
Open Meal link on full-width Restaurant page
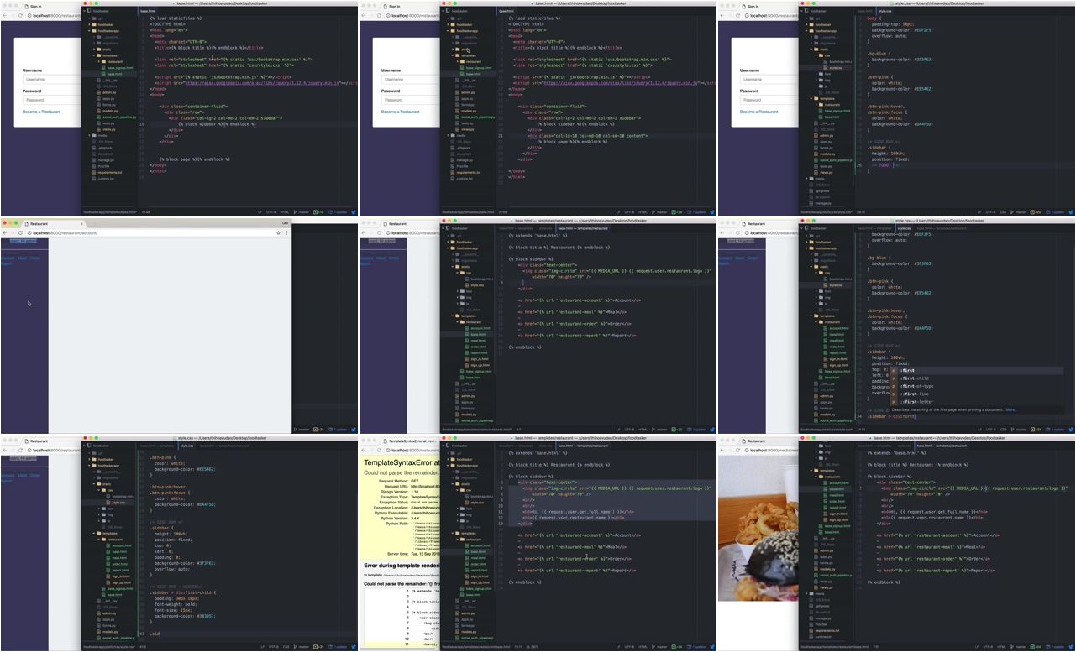click(x=23, y=258)
